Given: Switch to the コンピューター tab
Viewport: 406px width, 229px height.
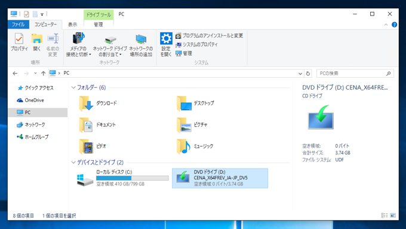Looking at the screenshot, I should pos(45,25).
